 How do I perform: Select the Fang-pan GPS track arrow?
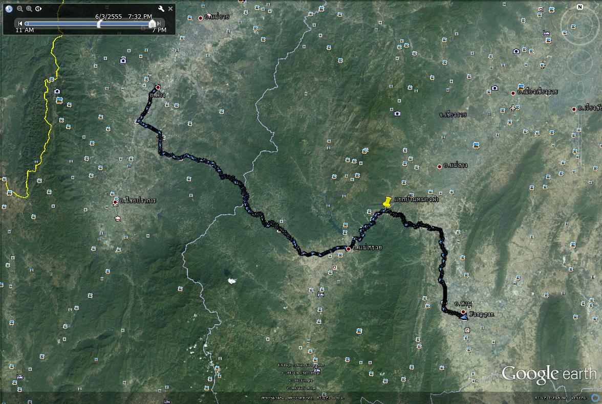[x=463, y=318]
